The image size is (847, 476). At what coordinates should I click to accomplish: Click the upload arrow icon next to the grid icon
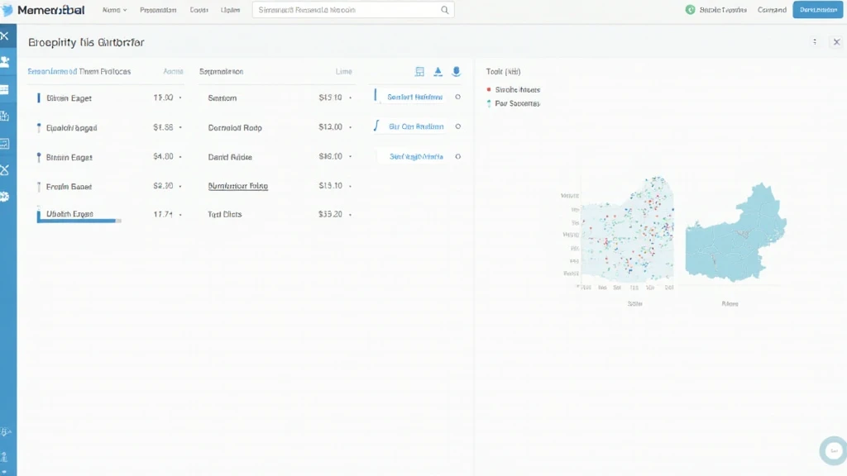[x=438, y=72]
